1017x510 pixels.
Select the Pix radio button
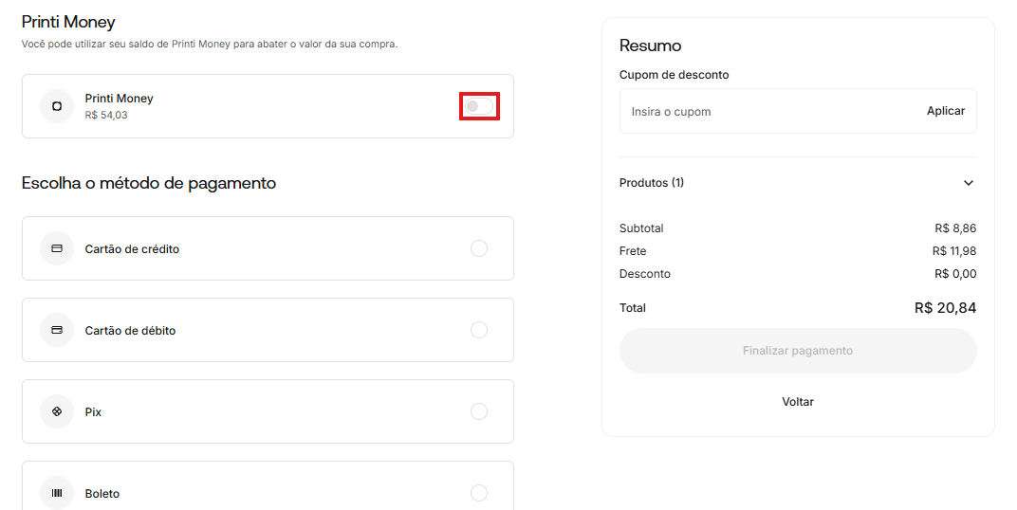point(479,411)
